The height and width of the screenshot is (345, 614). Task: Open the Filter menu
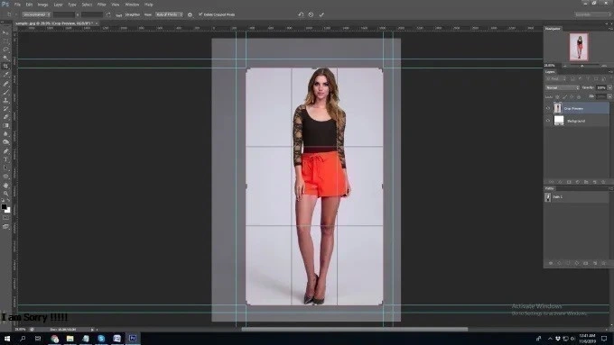click(x=101, y=5)
